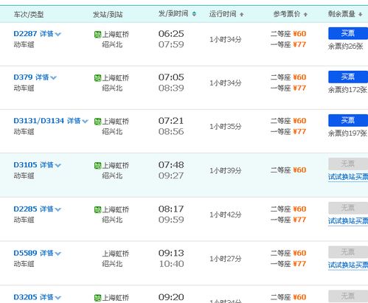The image size is (368, 303).
Task: Open train number link D379
Action: coord(23,77)
